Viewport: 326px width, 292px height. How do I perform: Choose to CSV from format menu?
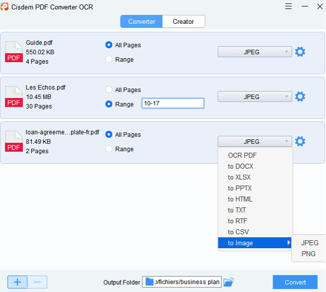point(255,232)
